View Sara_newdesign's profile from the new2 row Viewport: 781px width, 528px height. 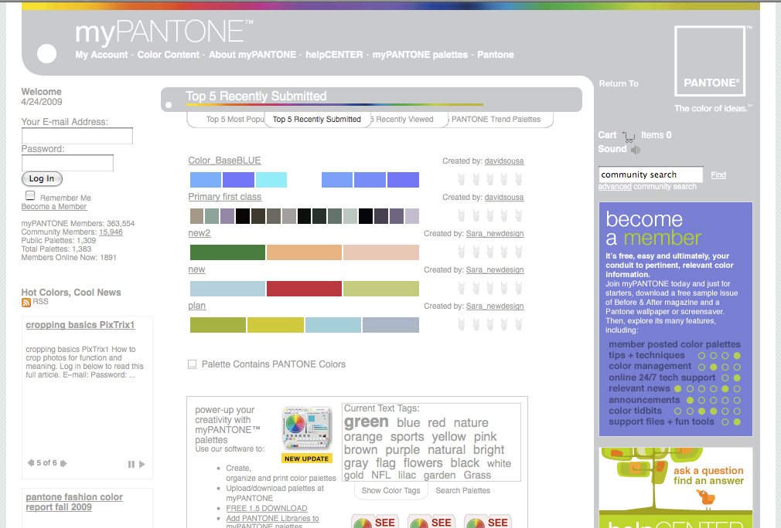(495, 234)
